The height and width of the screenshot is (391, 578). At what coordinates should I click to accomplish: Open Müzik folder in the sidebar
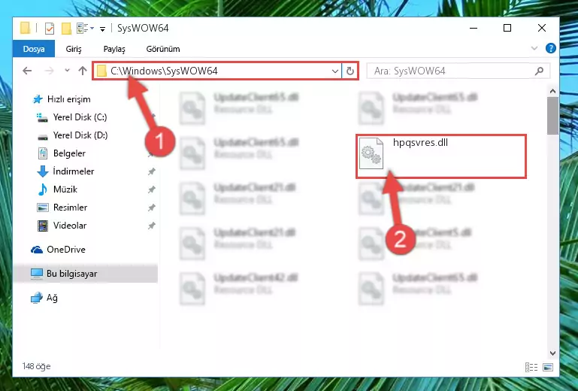(x=65, y=189)
